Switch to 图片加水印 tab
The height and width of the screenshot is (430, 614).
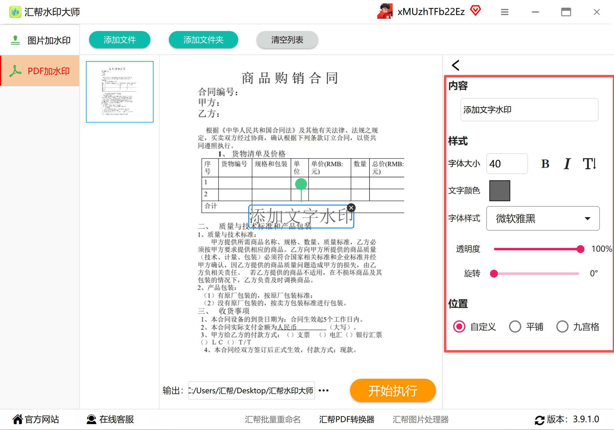[40, 40]
